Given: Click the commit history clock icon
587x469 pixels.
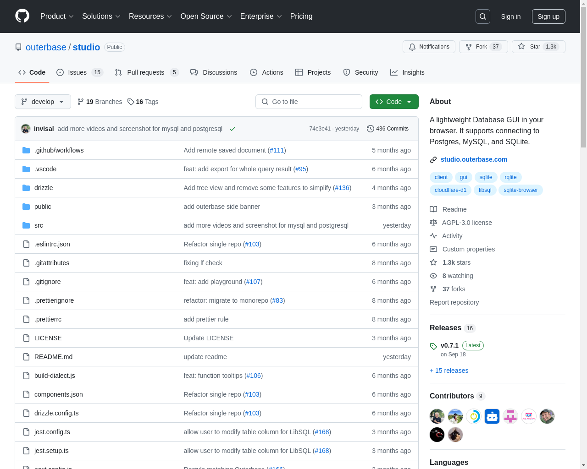Looking at the screenshot, I should (x=371, y=129).
